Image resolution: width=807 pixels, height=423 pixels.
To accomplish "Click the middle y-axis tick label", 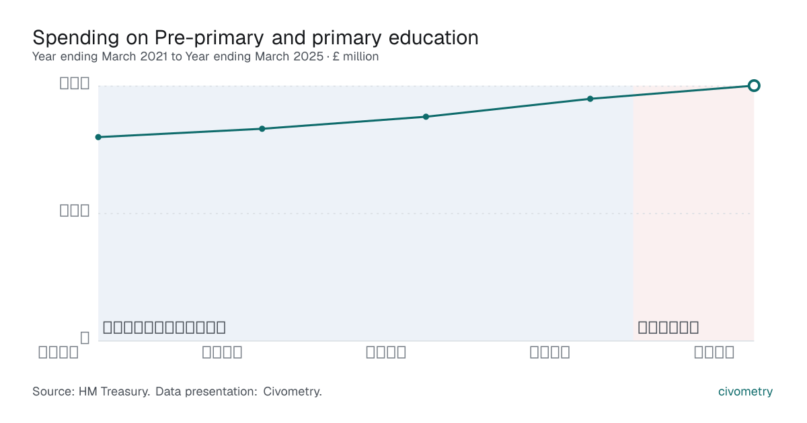I will (75, 210).
